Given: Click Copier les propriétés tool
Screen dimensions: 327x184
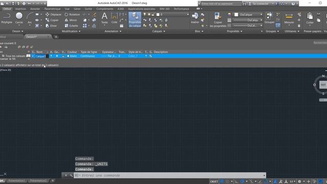Looking at the screenshot, I should point(218,20).
